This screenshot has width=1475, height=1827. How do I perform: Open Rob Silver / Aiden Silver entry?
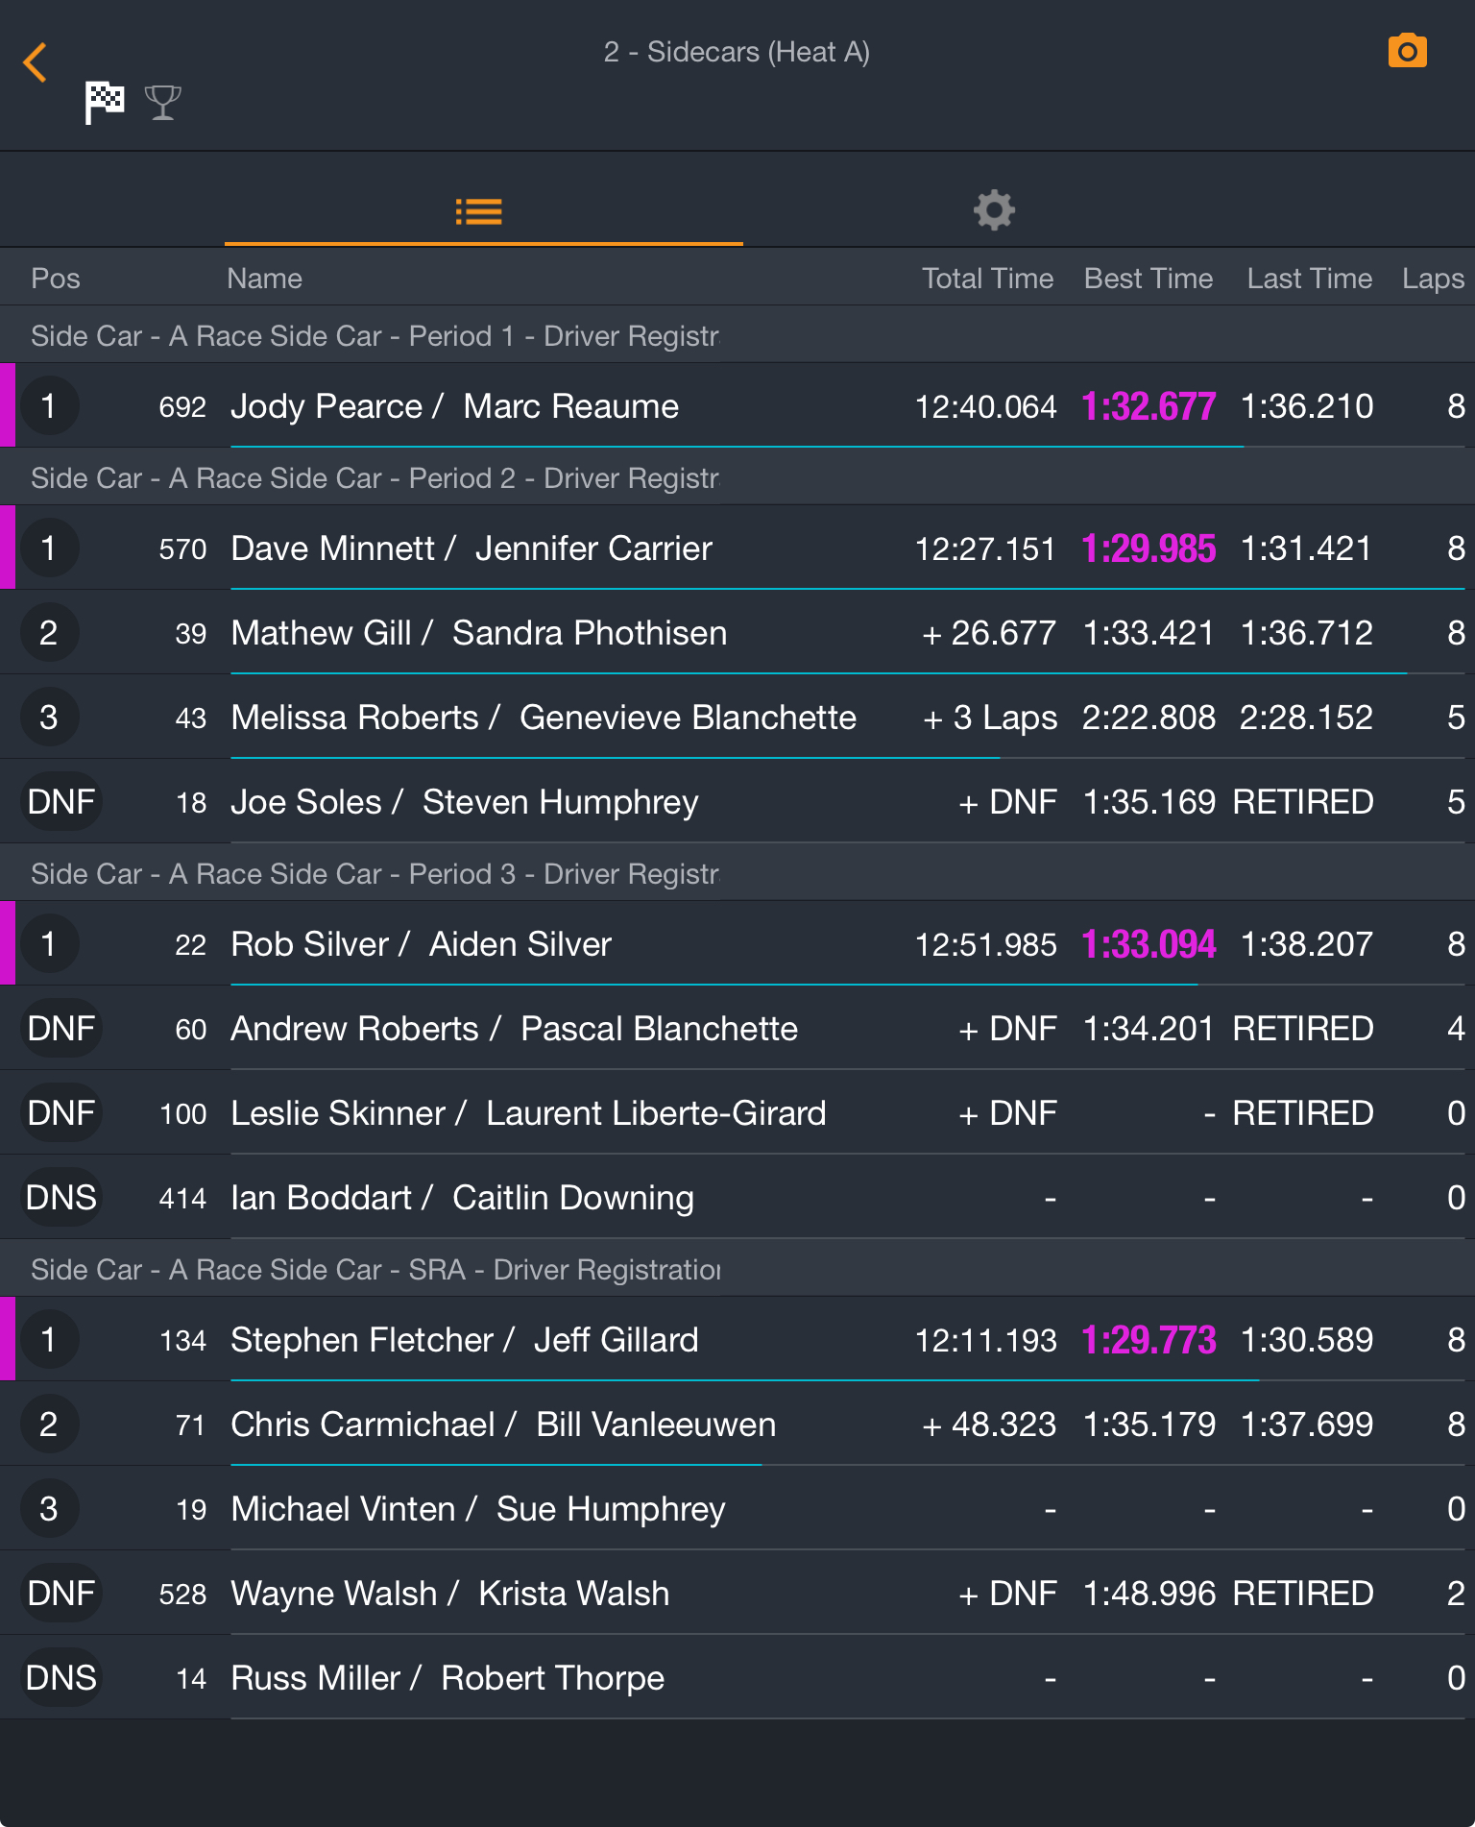click(737, 944)
